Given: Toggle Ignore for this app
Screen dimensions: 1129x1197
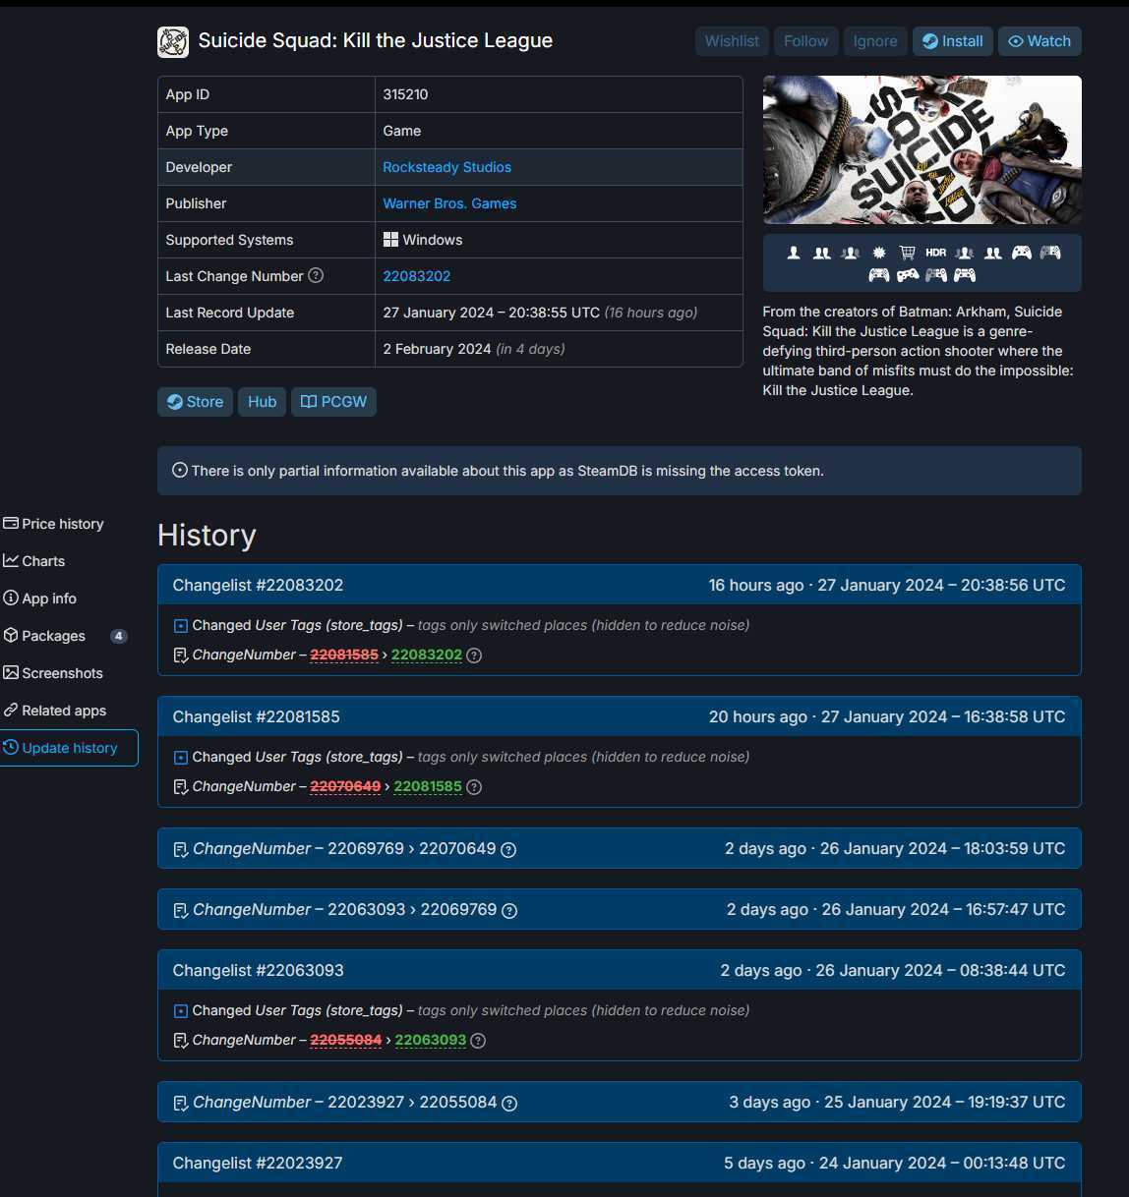Looking at the screenshot, I should [x=874, y=41].
